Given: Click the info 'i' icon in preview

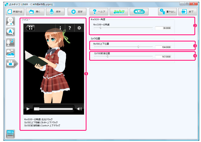Looking at the screenshot, I should (60, 28).
